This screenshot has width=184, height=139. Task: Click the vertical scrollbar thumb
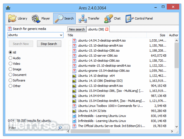point(176,56)
